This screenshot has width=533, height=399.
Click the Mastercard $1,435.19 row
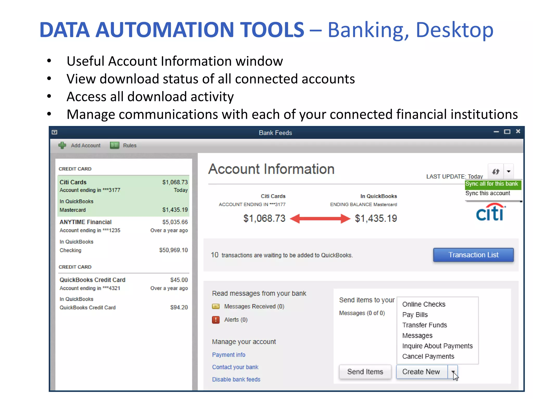click(x=123, y=210)
